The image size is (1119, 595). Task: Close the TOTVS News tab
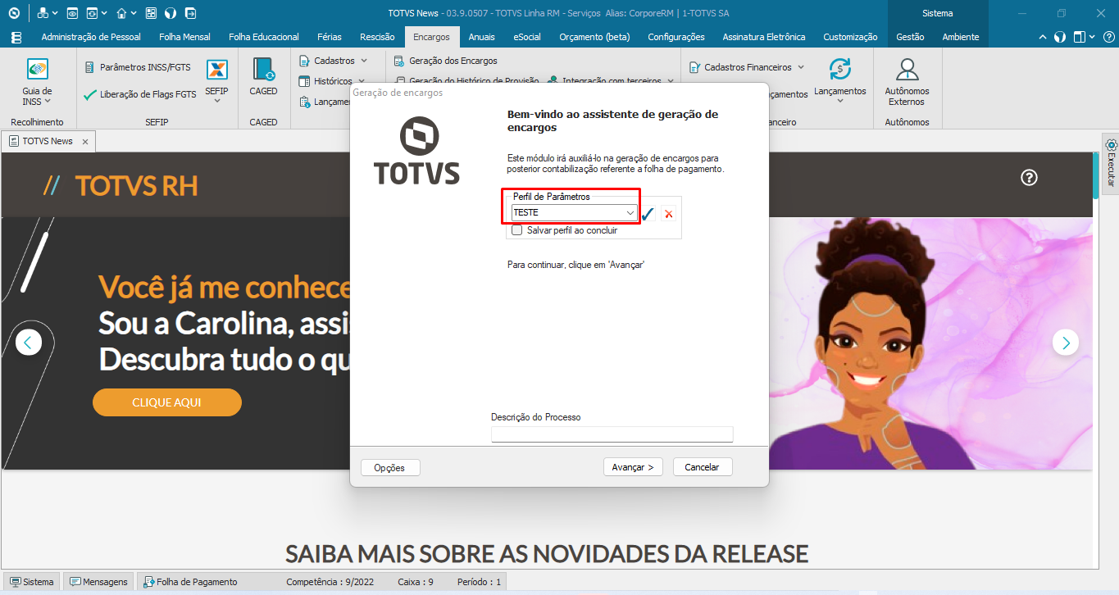click(85, 142)
